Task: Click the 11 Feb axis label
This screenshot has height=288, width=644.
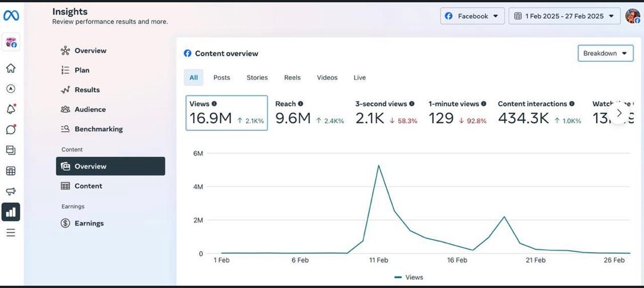Action: pyautogui.click(x=378, y=261)
